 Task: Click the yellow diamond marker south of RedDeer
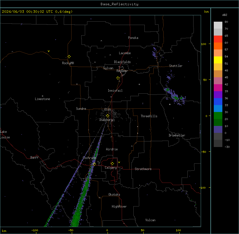118,78
